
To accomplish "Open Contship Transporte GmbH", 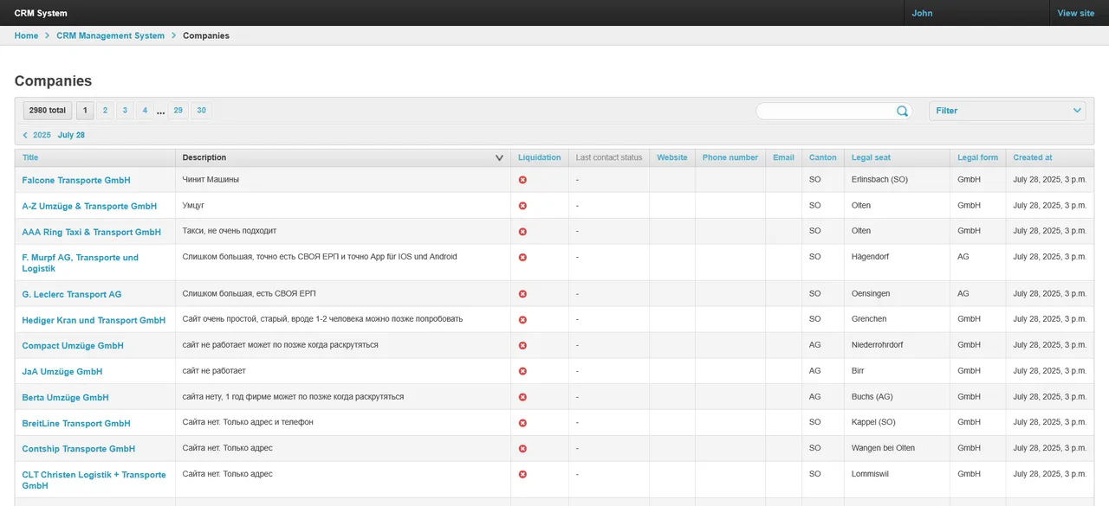I will (x=79, y=449).
